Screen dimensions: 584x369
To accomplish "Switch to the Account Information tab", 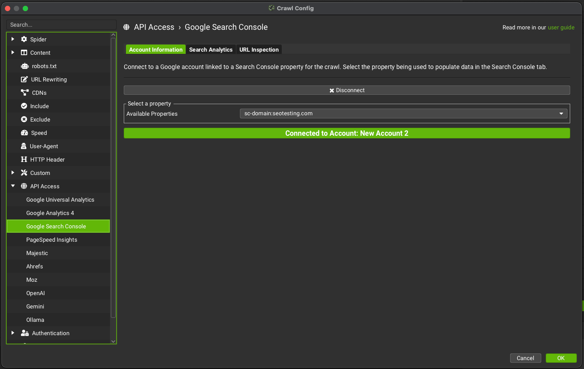I will tap(156, 49).
